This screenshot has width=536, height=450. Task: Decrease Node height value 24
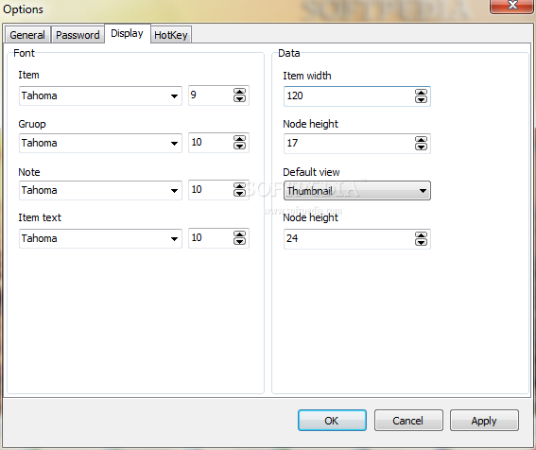421,242
